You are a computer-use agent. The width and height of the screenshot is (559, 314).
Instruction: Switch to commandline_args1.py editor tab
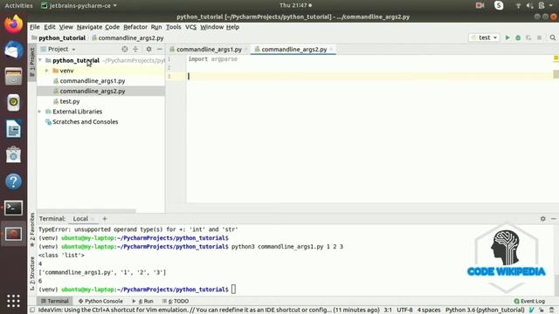tap(209, 50)
